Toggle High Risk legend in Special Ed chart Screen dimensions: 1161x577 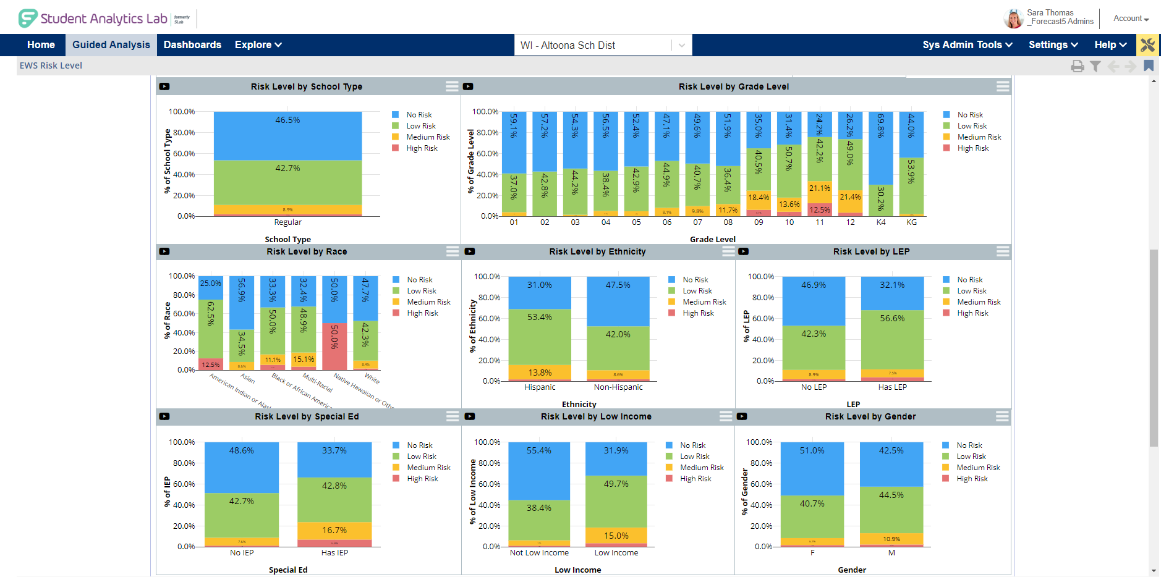(x=415, y=479)
